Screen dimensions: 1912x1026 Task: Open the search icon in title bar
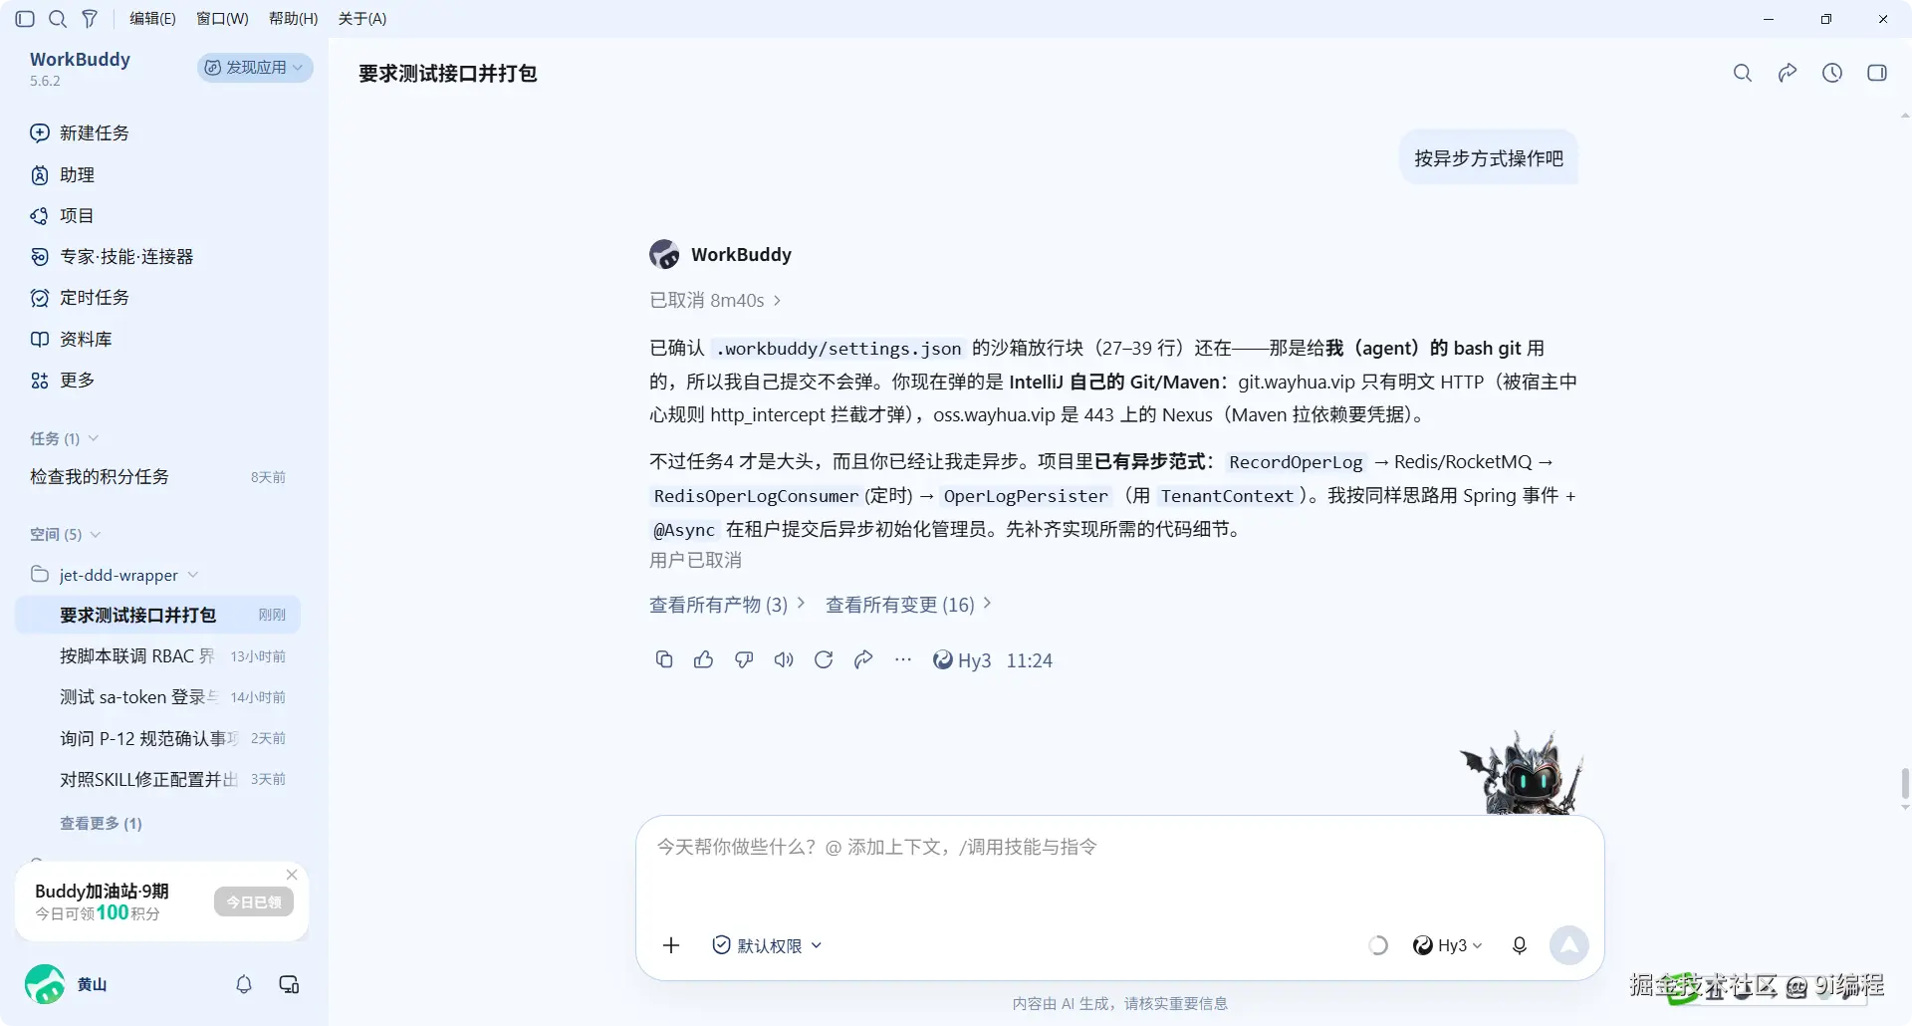(x=58, y=19)
